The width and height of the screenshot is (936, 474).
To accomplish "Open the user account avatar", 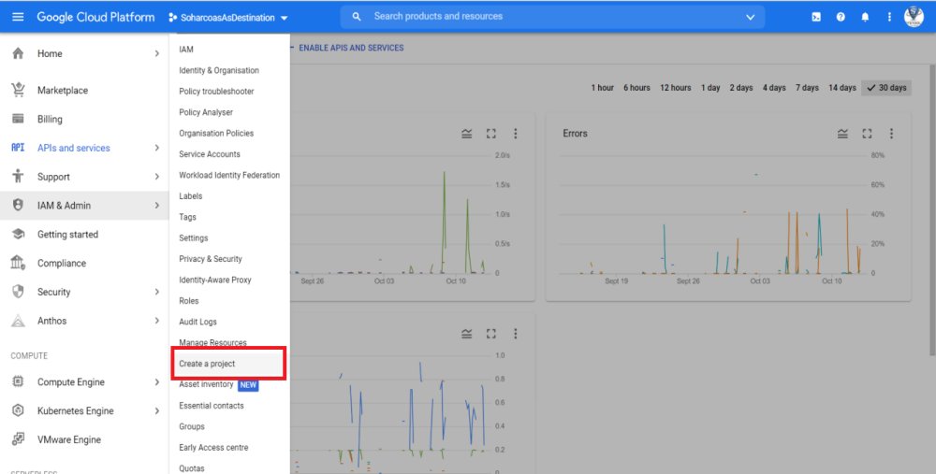I will click(914, 17).
